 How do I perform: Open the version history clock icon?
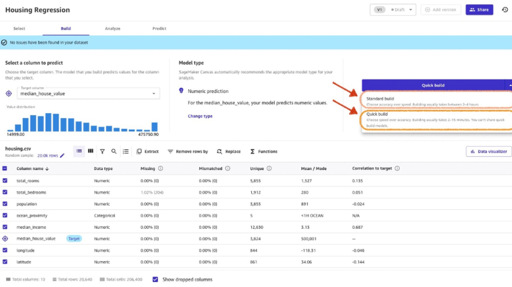coord(505,10)
